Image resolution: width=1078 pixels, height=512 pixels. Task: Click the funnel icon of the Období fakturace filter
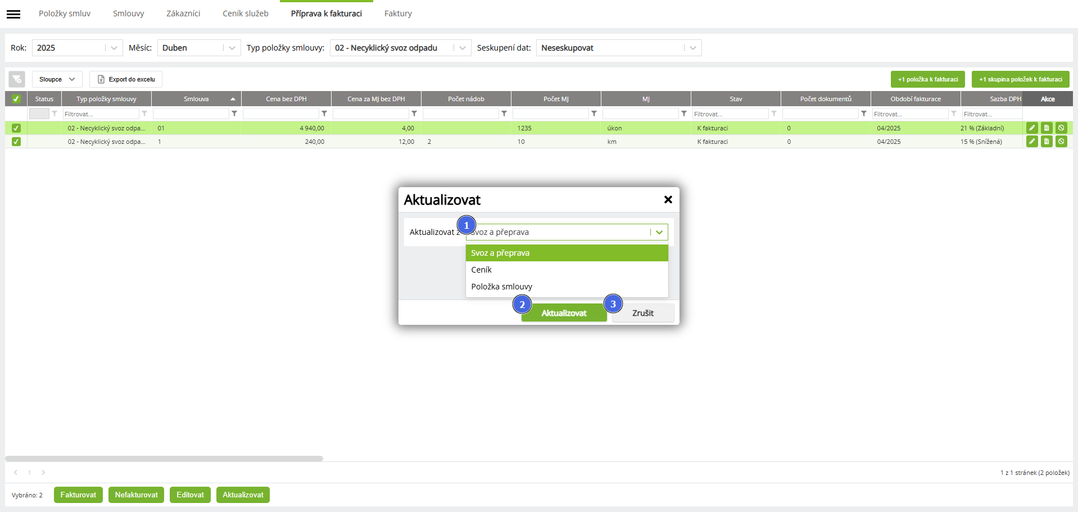pyautogui.click(x=954, y=114)
